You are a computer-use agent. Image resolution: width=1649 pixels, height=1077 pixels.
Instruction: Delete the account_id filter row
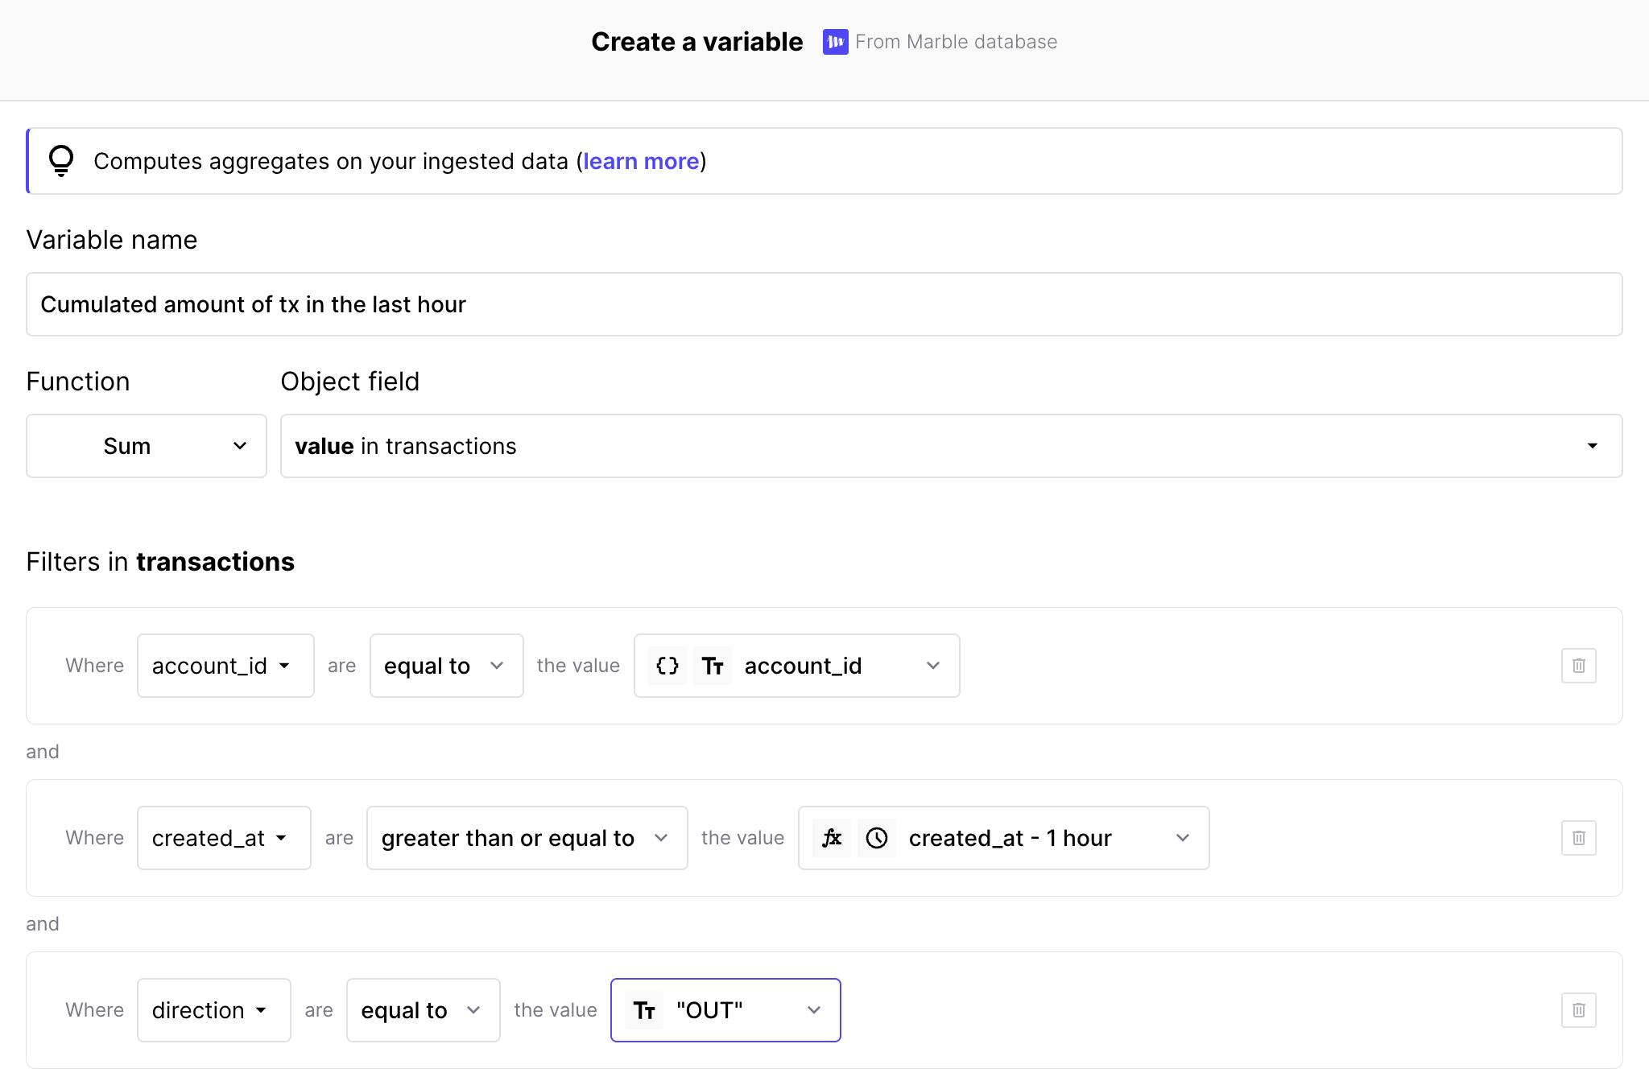[1578, 666]
